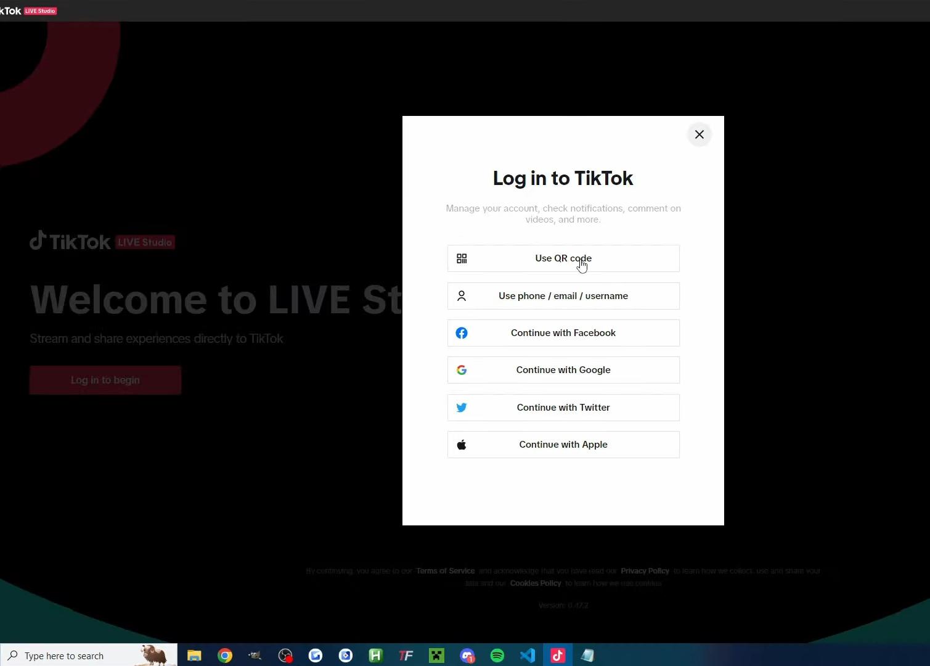Open File Explorer from the taskbar
Screen dimensions: 930x666
coord(195,656)
